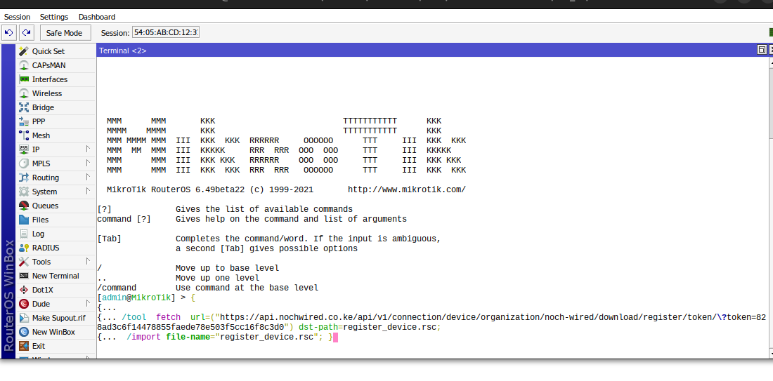The width and height of the screenshot is (773, 381).
Task: Click the Exit door icon
Action: (24, 346)
